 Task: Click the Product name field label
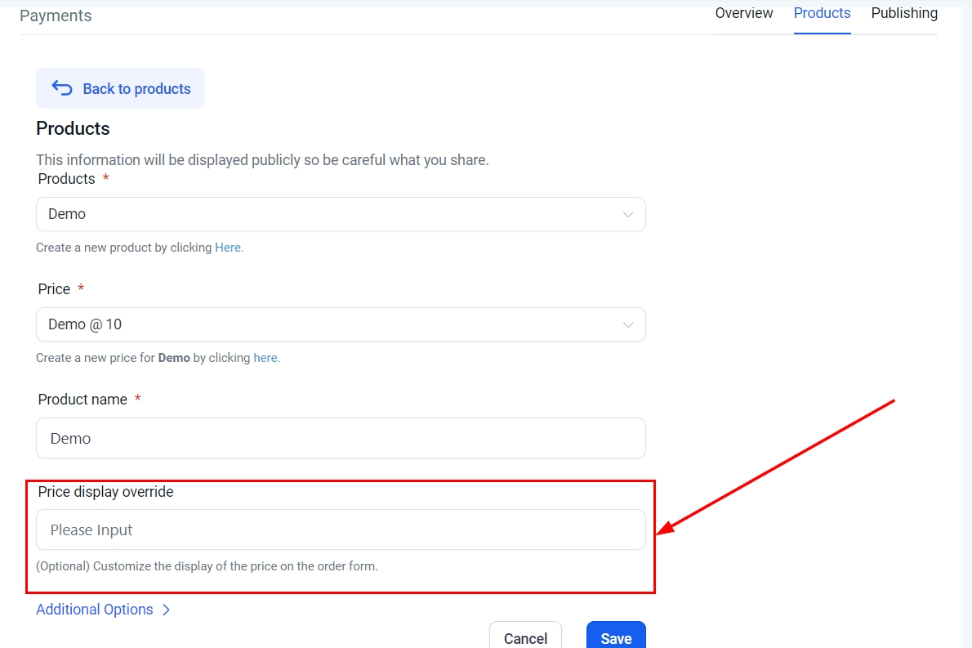[x=82, y=400]
